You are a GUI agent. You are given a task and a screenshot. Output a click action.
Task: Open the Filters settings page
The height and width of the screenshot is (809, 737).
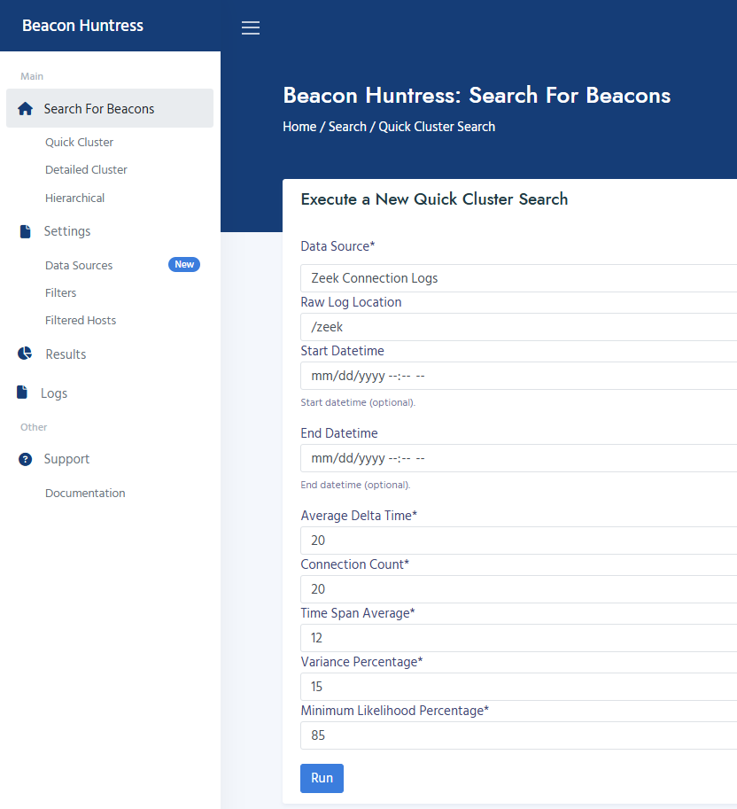coord(61,293)
